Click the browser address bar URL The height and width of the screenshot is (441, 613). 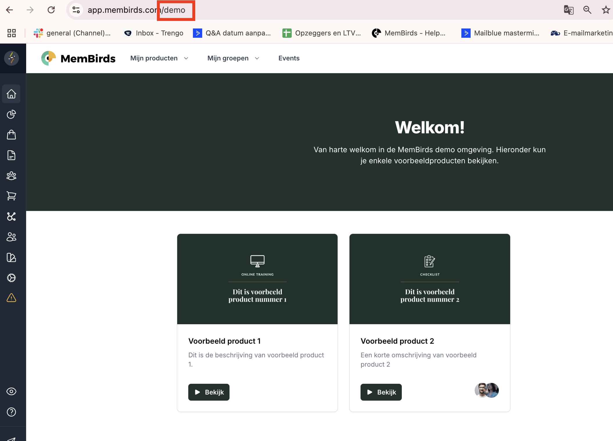click(x=137, y=10)
